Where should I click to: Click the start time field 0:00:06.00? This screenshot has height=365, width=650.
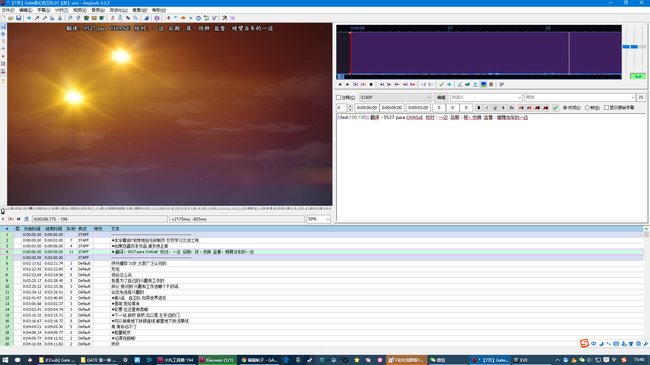tap(367, 108)
